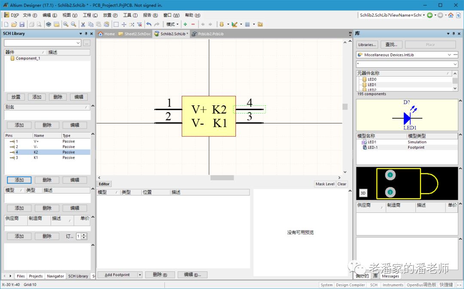Expand the Miscellaneous Devices.IntLib library dropdown

click(449, 55)
